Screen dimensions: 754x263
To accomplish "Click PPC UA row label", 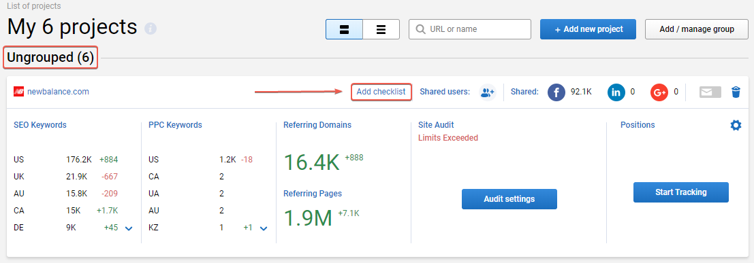I will point(153,194).
